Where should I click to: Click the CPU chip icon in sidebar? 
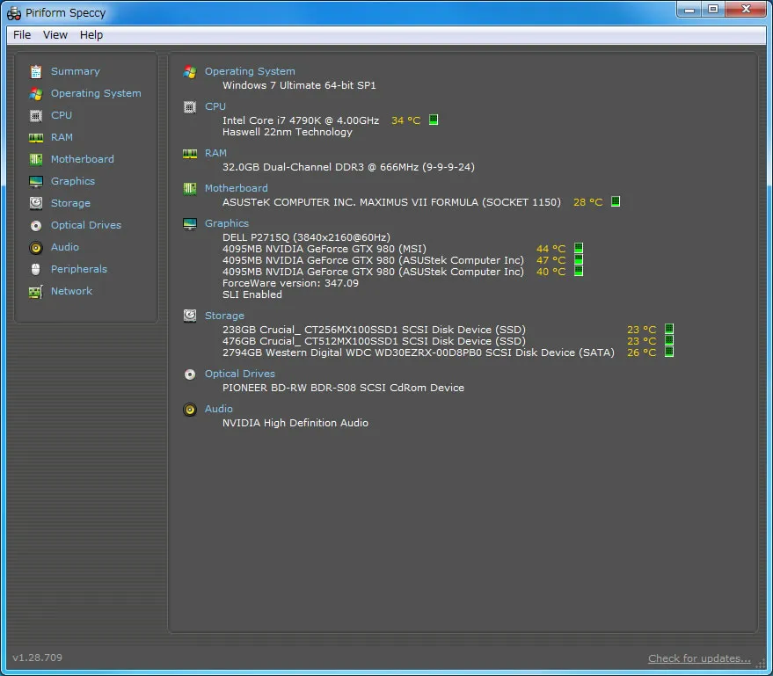[x=35, y=115]
